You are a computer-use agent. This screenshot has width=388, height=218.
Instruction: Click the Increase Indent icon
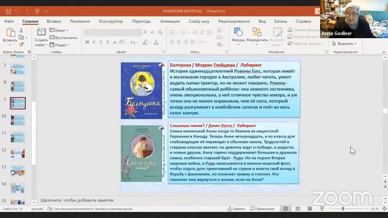(x=202, y=32)
